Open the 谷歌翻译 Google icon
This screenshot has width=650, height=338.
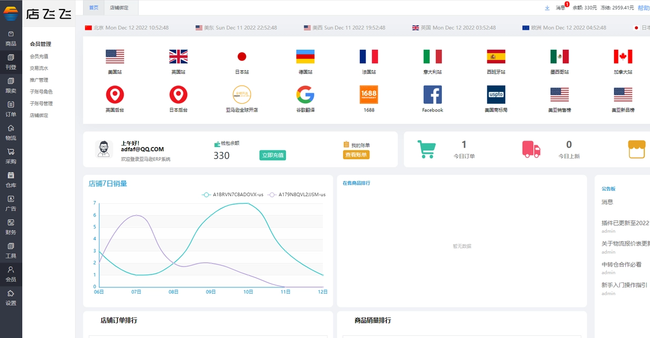pos(305,95)
